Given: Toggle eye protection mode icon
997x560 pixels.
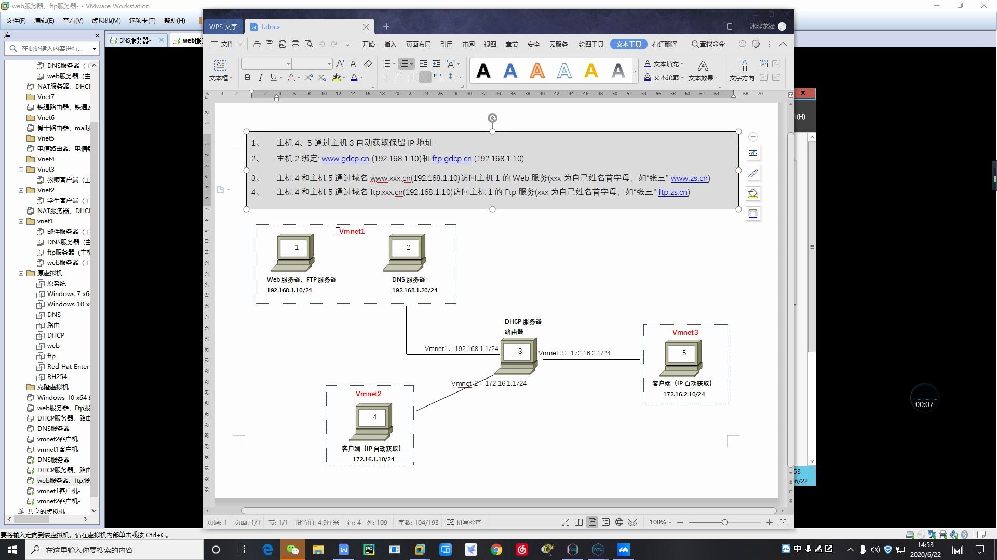Looking at the screenshot, I should [x=632, y=522].
